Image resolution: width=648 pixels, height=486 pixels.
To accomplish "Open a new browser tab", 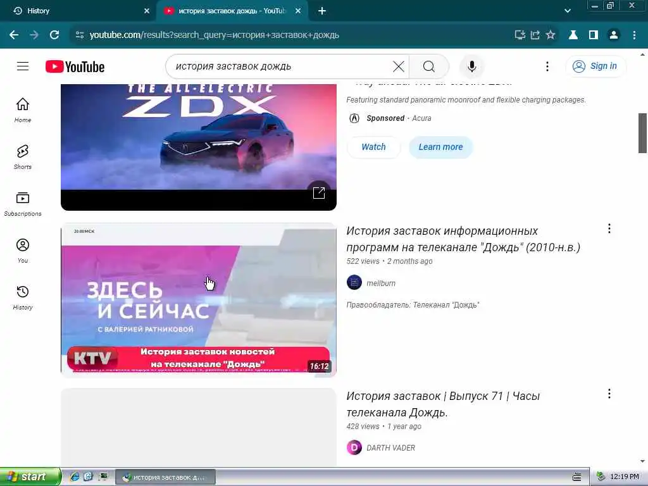I will point(322,11).
